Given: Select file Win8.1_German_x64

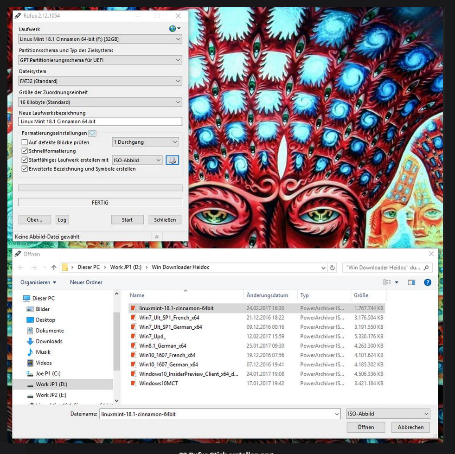Looking at the screenshot, I should click(x=257, y=345).
